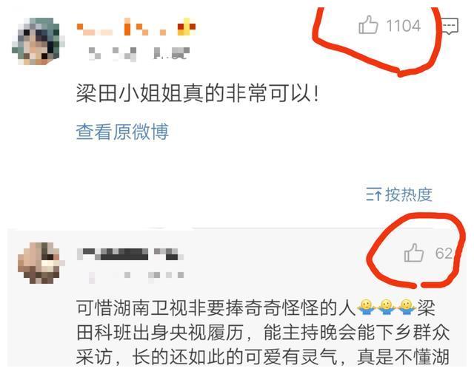The width and height of the screenshot is (474, 374).
Task: Open the commenter's blurred dark username
Action: [x=130, y=254]
